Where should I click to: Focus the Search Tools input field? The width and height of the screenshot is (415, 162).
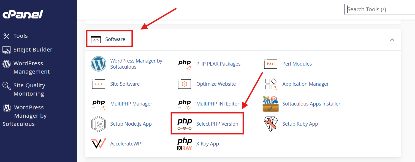pos(380,9)
